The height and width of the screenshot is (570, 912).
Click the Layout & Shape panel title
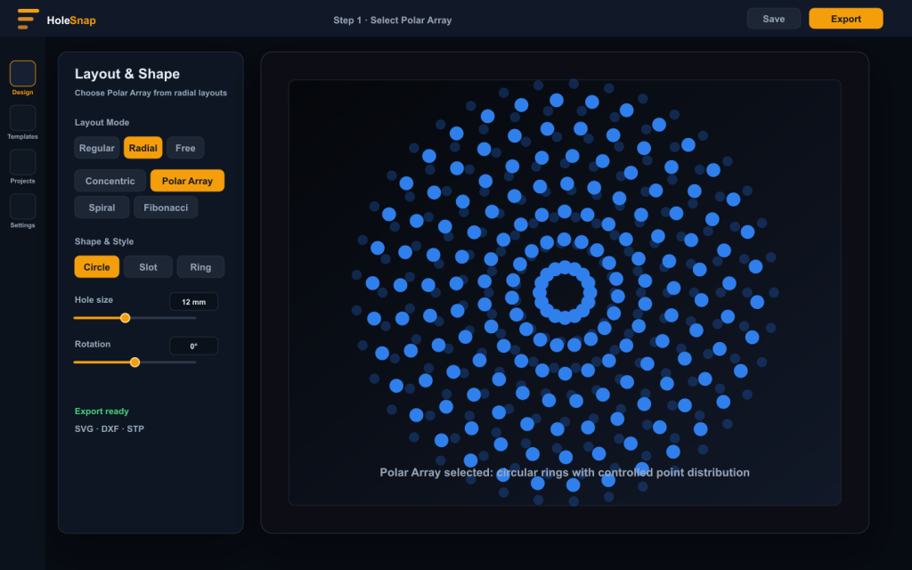(x=127, y=74)
